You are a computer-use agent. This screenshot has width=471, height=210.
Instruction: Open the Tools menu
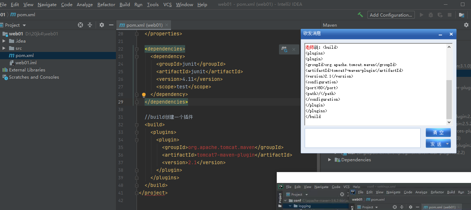tap(153, 5)
